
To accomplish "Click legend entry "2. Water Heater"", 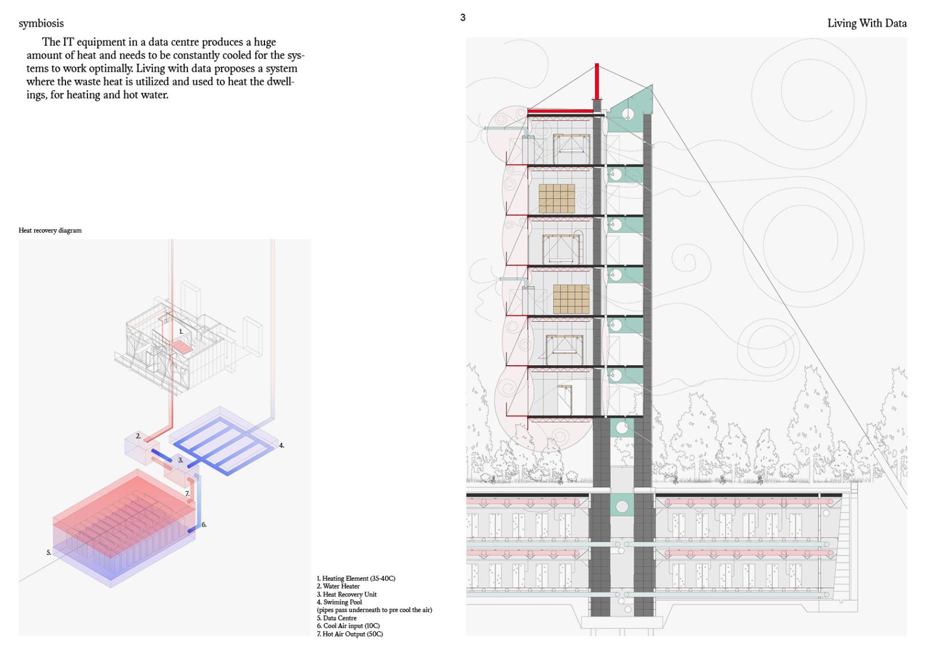I will pyautogui.click(x=339, y=586).
